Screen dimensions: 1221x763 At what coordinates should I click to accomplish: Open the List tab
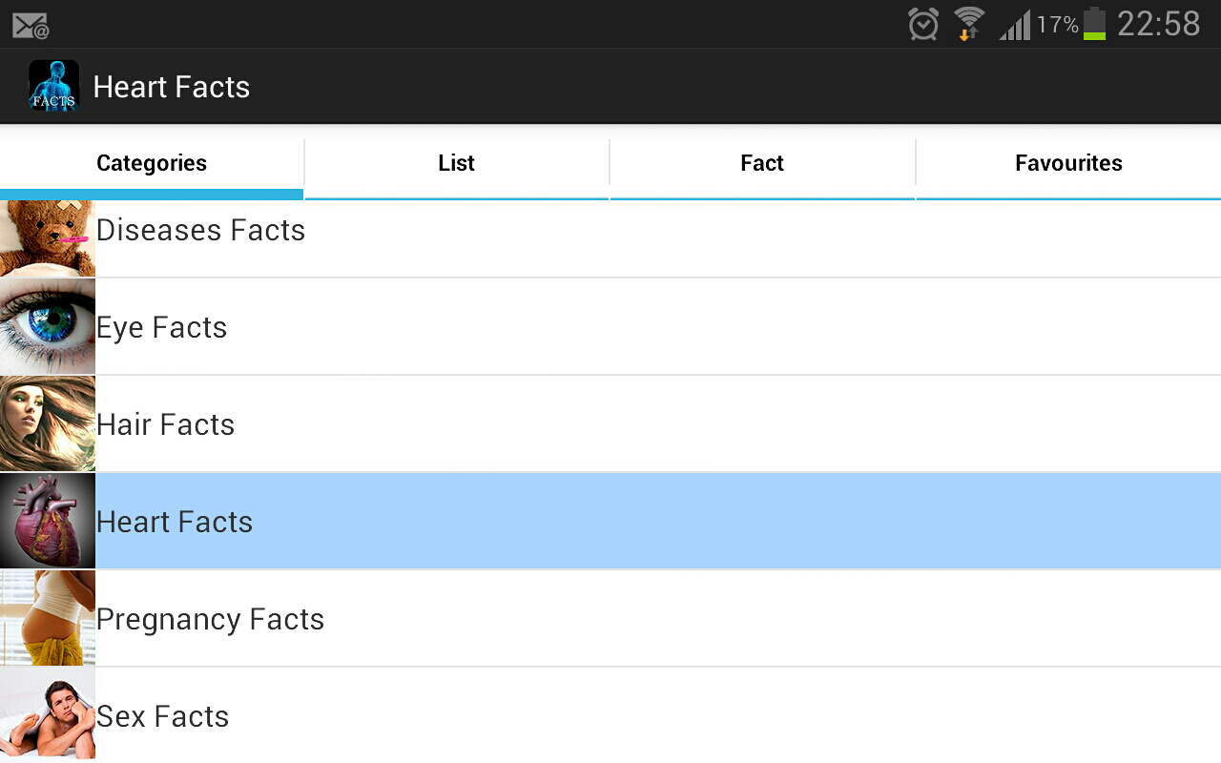point(456,163)
